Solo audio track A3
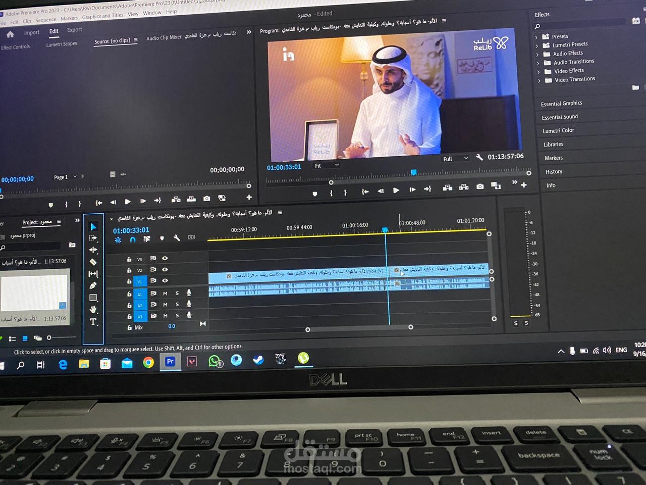Screen dimensions: 646x485 pos(177,316)
